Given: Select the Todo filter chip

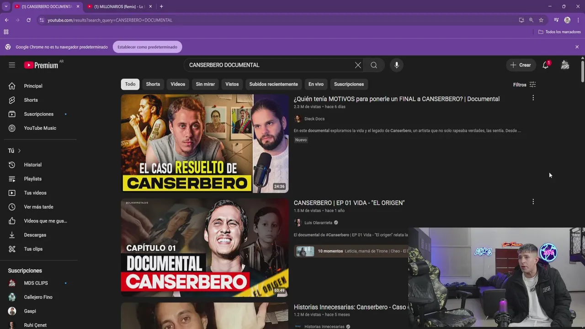Looking at the screenshot, I should (130, 84).
